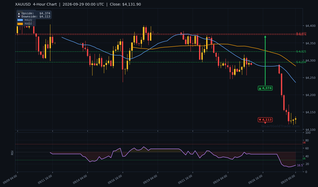
Task: Click the "09/16 16:00" date axis label
Action: click(x=116, y=179)
